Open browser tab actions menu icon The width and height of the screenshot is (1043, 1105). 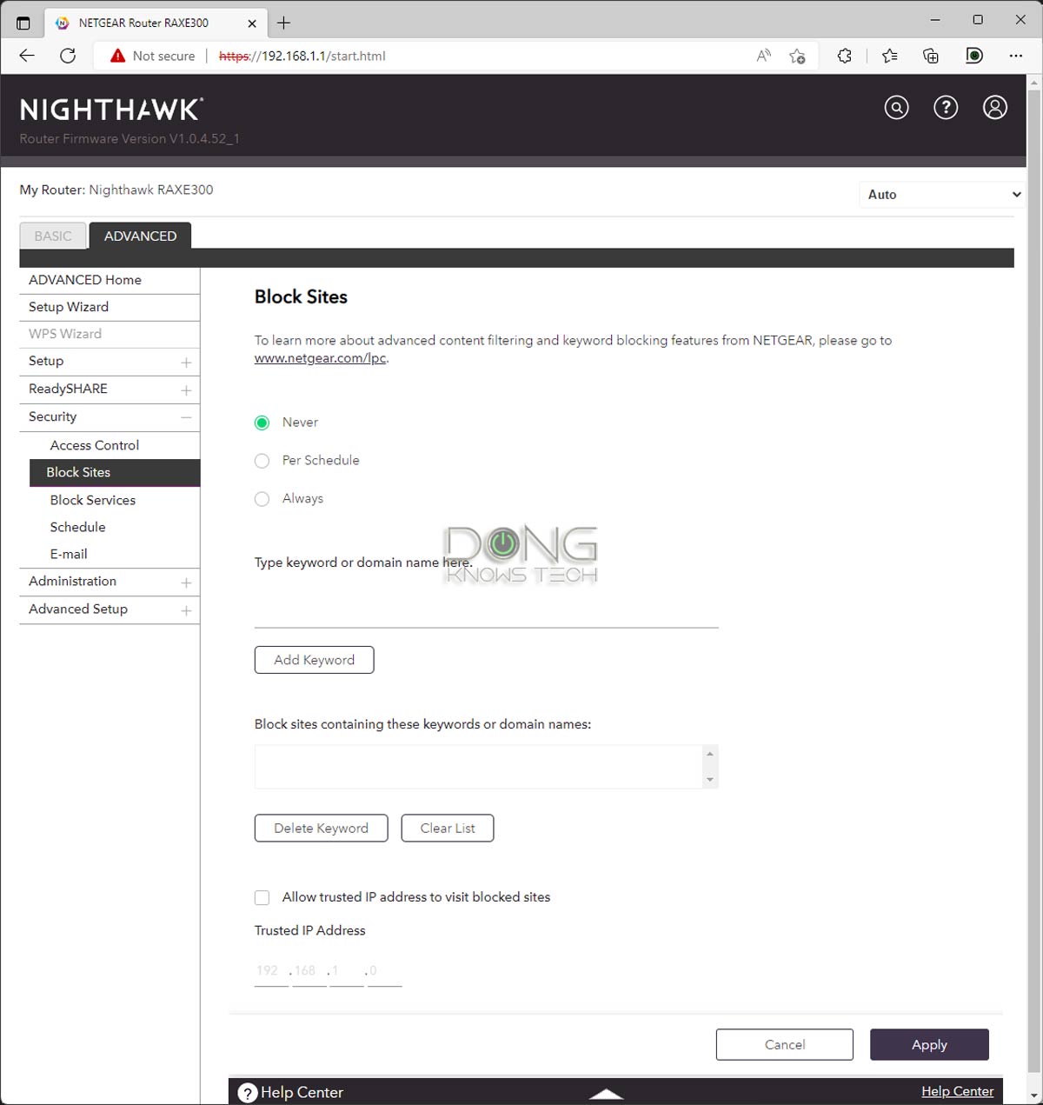(23, 23)
